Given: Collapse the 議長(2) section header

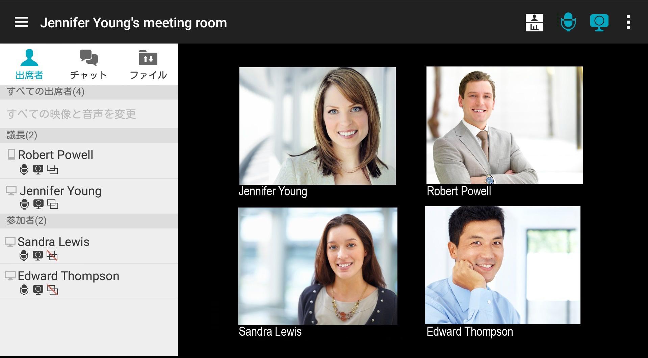Looking at the screenshot, I should 89,135.
